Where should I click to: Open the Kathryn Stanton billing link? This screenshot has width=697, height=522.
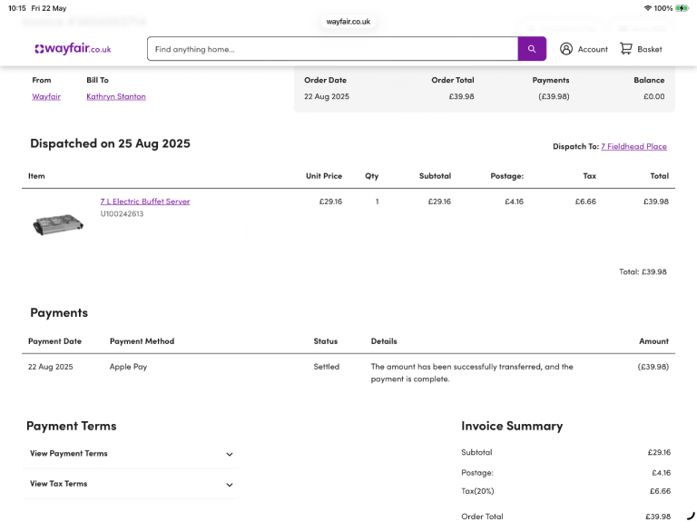tap(116, 96)
